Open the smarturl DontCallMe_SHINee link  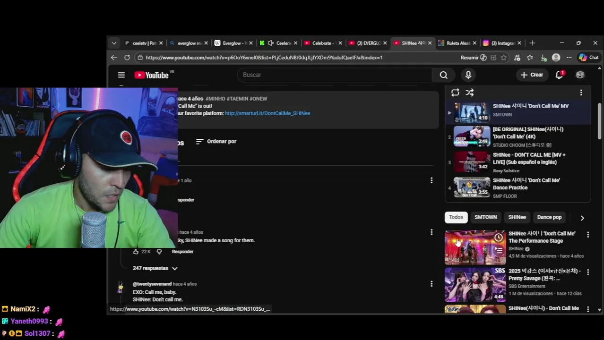coord(267,113)
